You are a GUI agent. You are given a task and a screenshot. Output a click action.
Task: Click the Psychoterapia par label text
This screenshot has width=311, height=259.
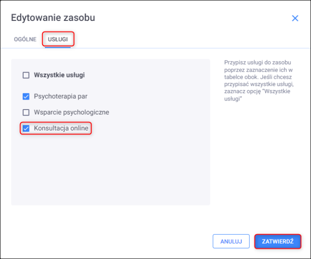61,96
